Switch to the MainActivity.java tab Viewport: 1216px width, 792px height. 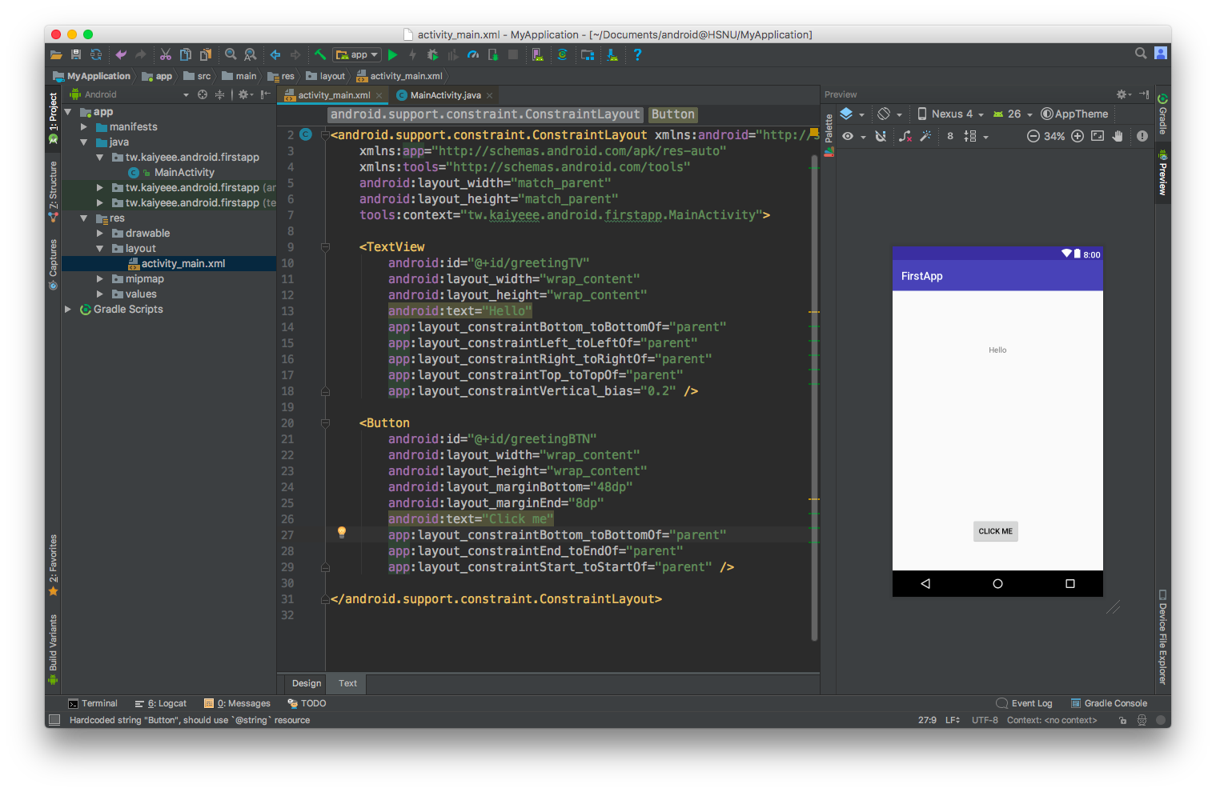[445, 95]
